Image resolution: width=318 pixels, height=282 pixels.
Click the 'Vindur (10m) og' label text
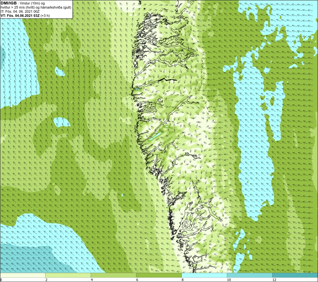coord(32,3)
